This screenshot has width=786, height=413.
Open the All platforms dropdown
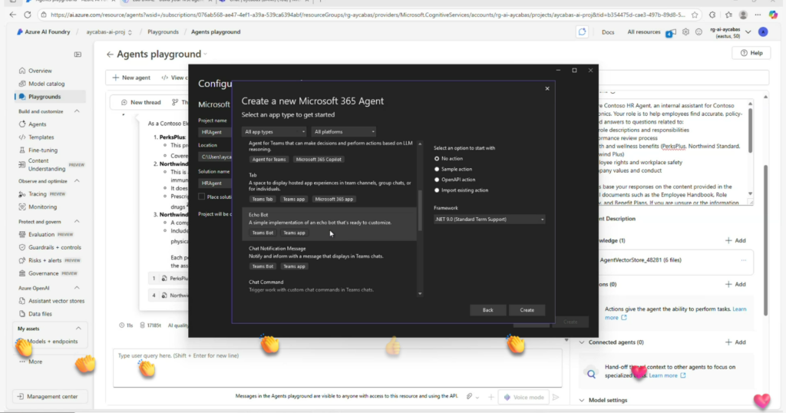click(343, 132)
